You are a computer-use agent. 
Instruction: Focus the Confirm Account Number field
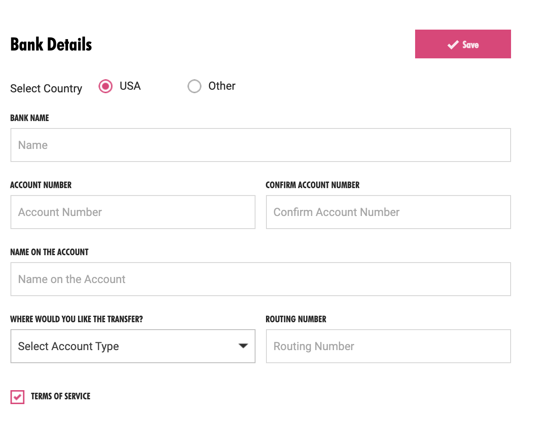click(389, 212)
